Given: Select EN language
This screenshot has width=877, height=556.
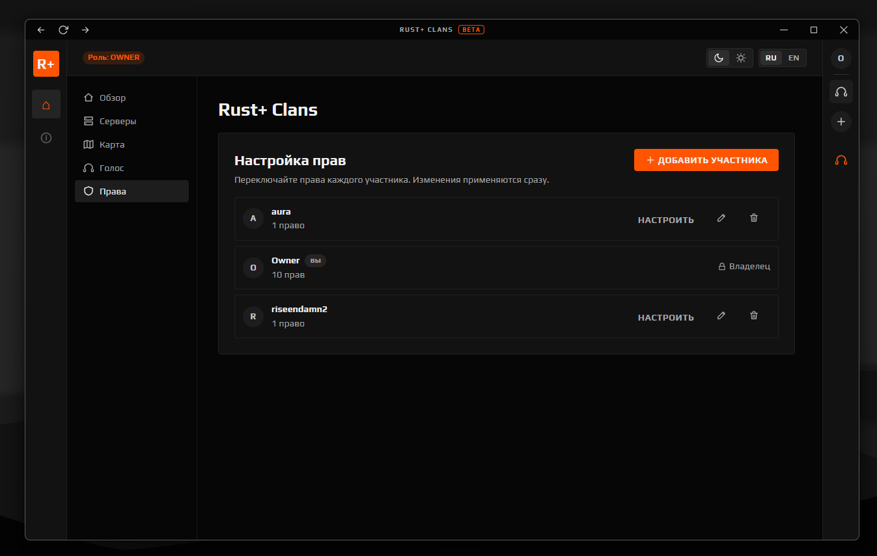Looking at the screenshot, I should [794, 58].
